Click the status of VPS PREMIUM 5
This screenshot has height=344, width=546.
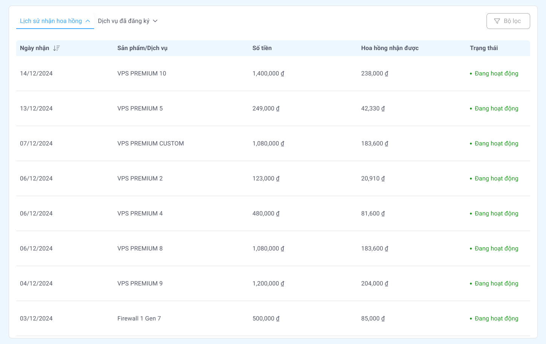496,108
